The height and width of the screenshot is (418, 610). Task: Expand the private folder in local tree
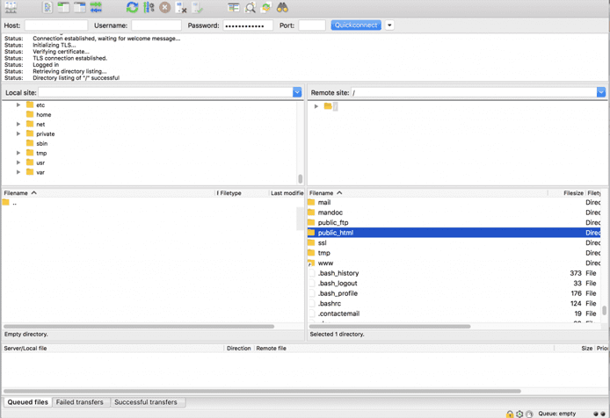click(18, 134)
